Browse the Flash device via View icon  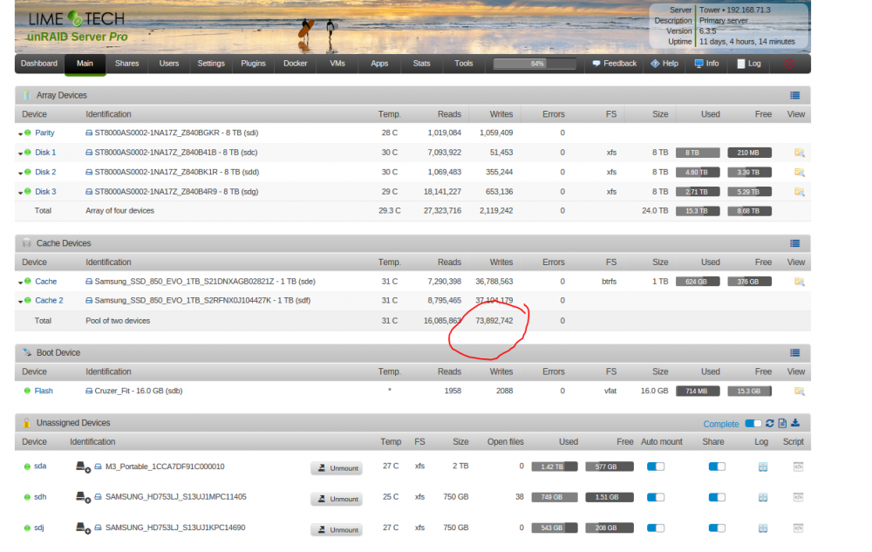[x=799, y=392]
